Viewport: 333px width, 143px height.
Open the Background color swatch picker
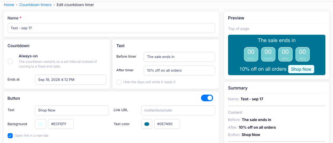[x=41, y=124]
